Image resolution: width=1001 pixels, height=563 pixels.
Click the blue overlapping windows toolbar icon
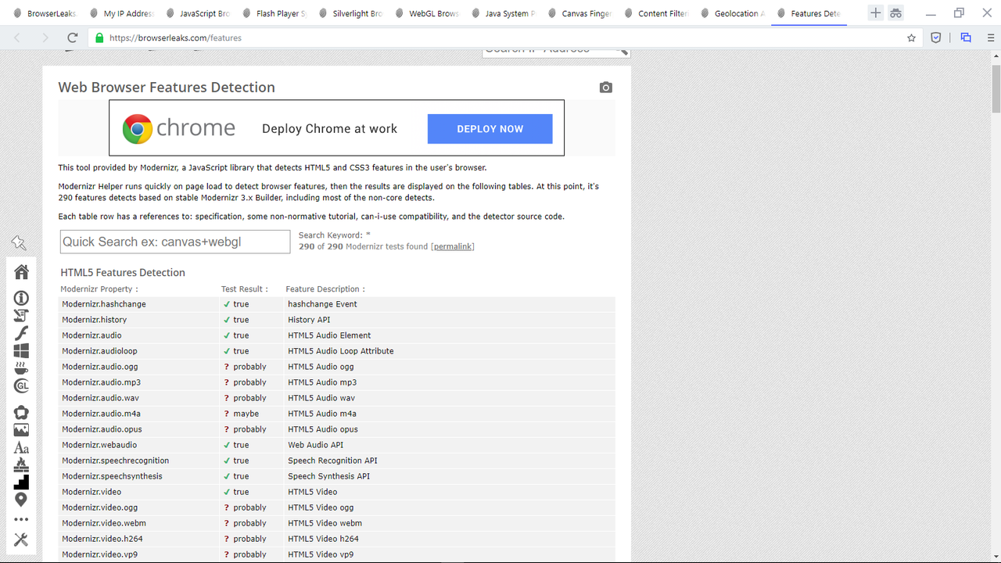click(x=966, y=38)
